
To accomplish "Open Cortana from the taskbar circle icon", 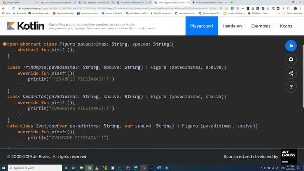I will (x=66, y=168).
